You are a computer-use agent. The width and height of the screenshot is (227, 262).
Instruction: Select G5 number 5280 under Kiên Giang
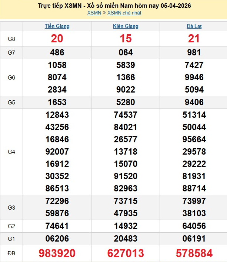(126, 102)
